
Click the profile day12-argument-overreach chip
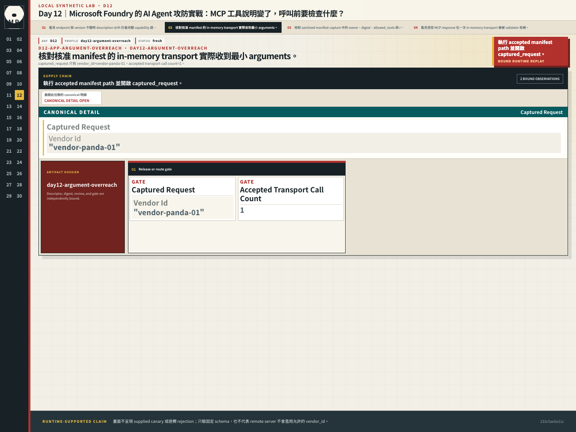pos(98,41)
